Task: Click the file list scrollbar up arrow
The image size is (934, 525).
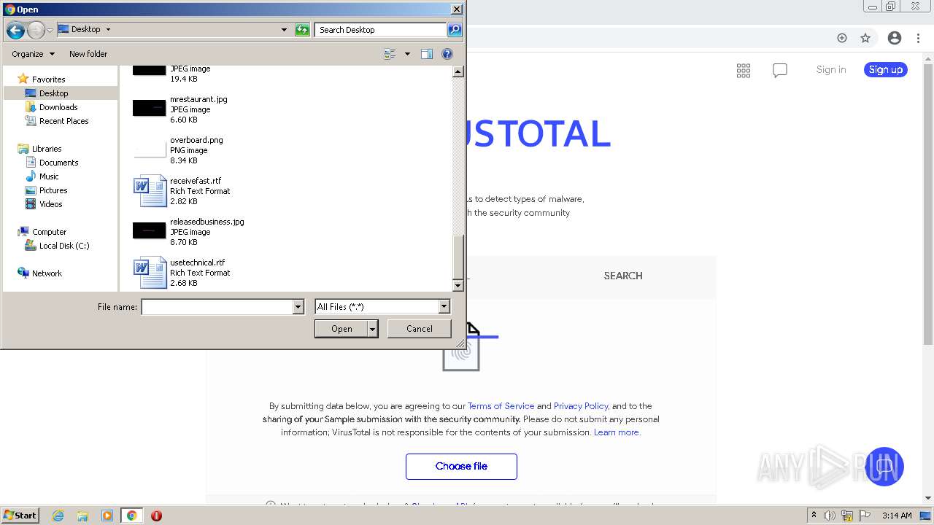Action: [458, 71]
